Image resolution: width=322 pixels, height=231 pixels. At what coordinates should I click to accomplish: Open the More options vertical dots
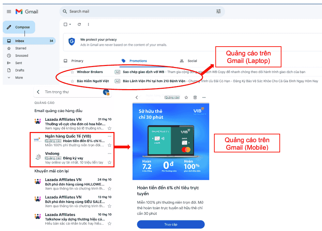[89, 24]
